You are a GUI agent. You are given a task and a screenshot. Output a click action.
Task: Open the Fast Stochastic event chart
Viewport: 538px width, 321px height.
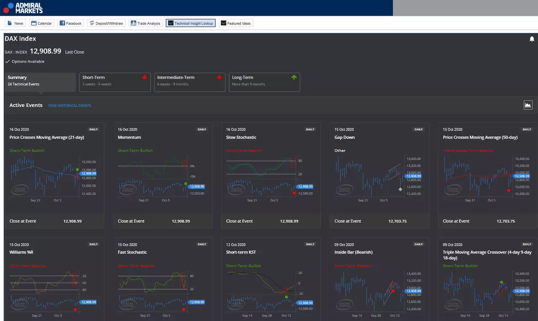point(163,294)
